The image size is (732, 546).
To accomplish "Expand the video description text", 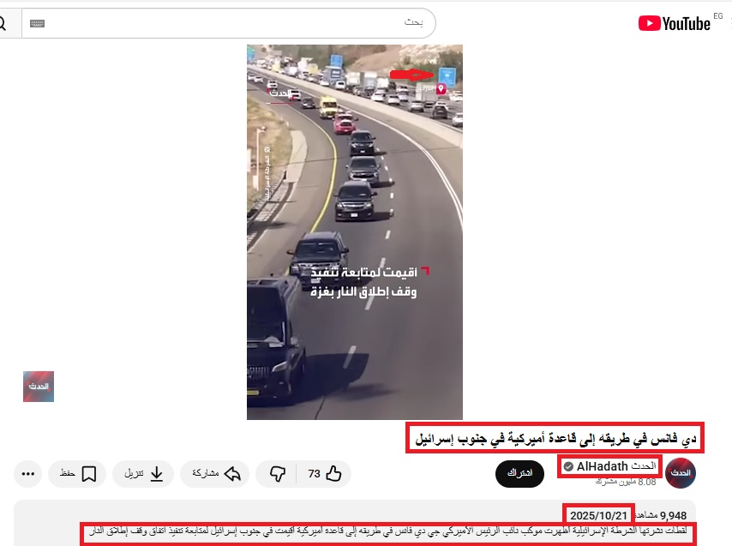I will pyautogui.click(x=388, y=531).
